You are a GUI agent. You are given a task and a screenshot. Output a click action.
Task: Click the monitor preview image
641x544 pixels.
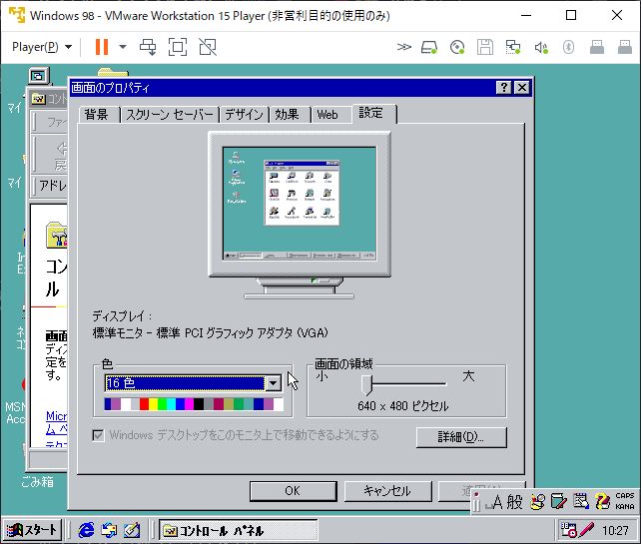pyautogui.click(x=300, y=216)
